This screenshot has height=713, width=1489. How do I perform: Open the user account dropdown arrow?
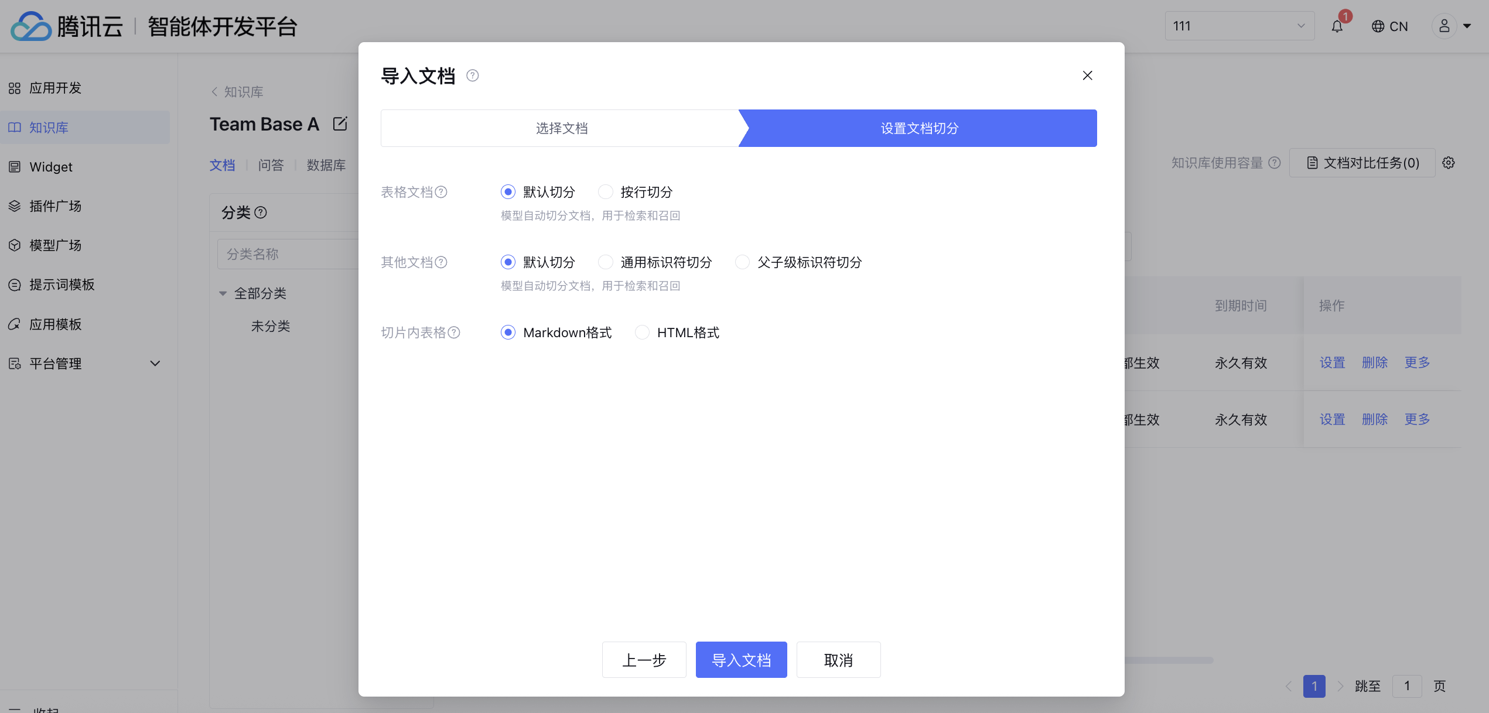(x=1467, y=26)
